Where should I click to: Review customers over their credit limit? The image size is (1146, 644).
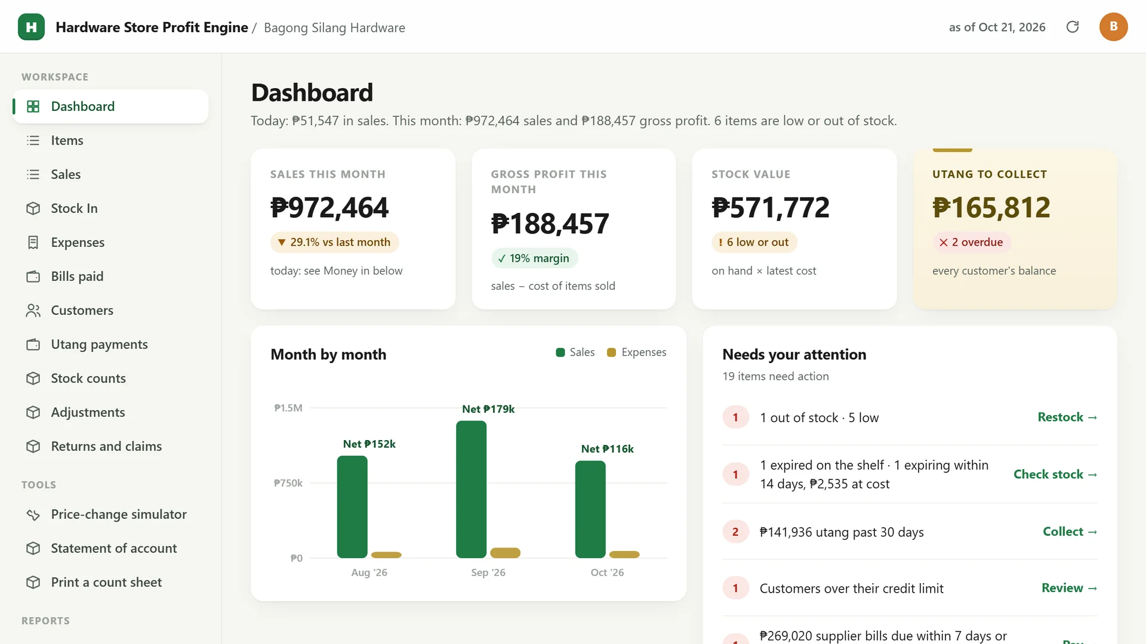click(x=1069, y=588)
